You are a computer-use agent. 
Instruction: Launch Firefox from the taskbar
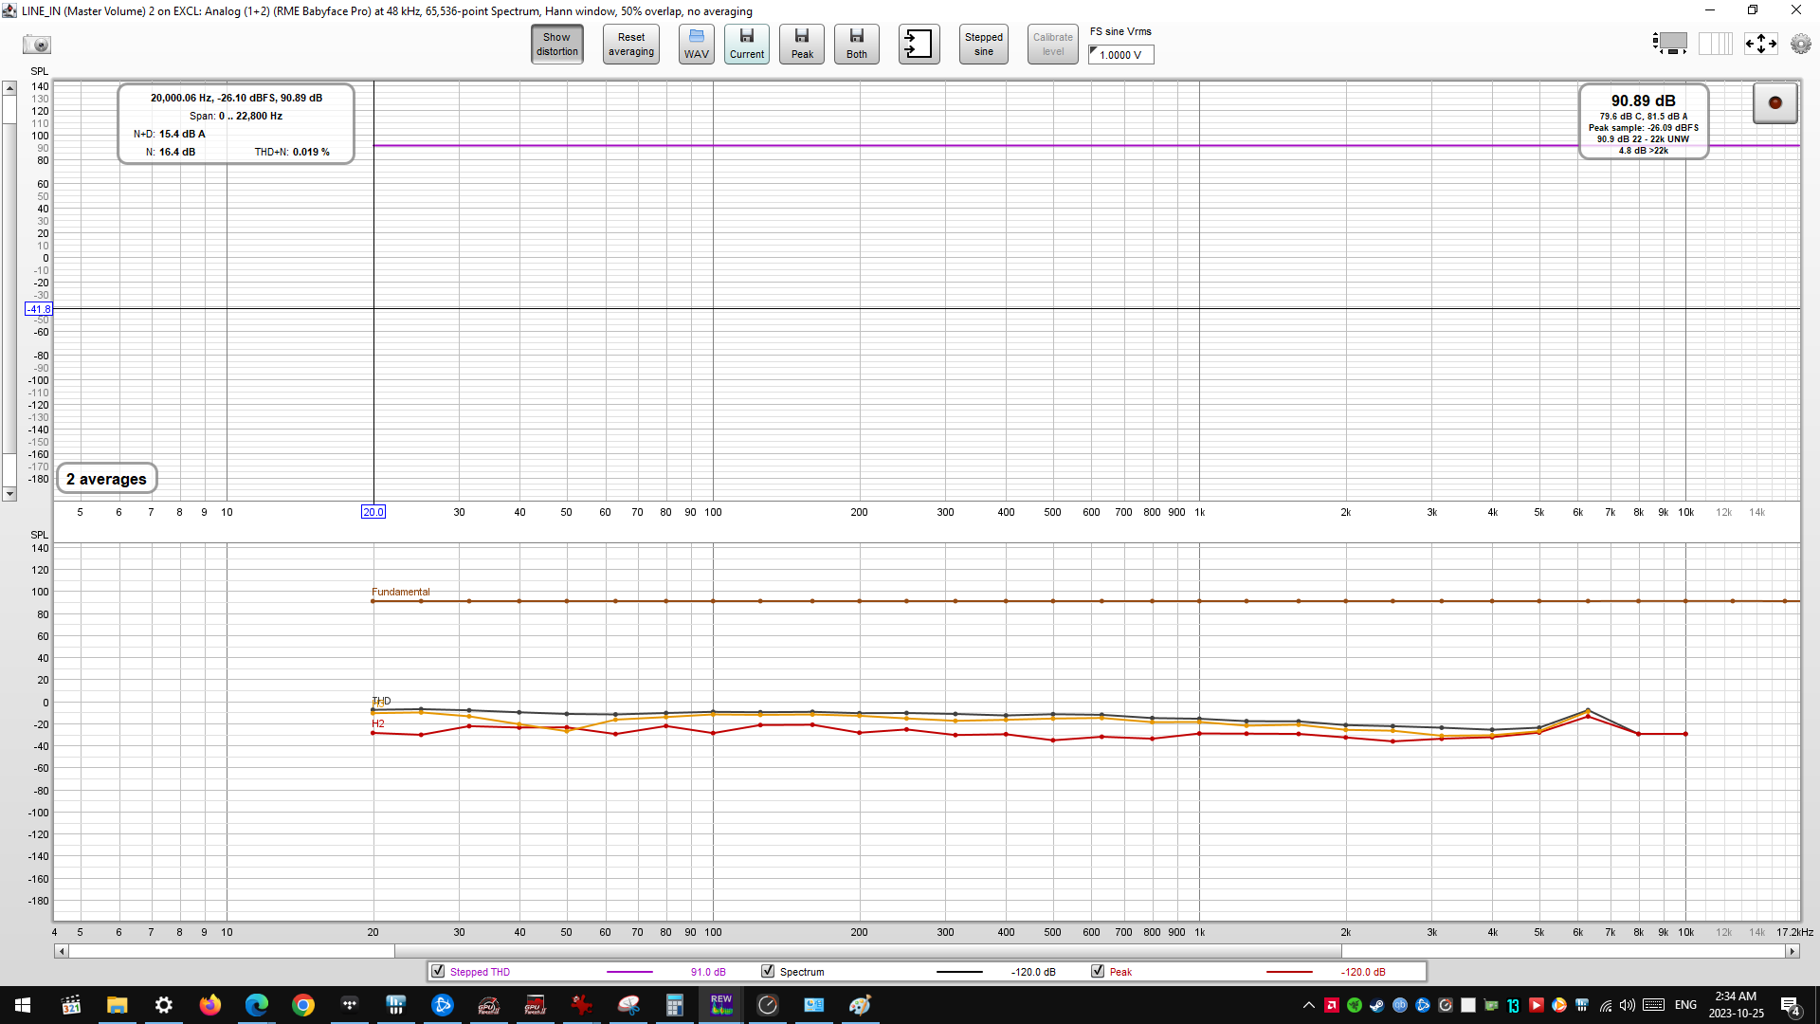pyautogui.click(x=210, y=1005)
